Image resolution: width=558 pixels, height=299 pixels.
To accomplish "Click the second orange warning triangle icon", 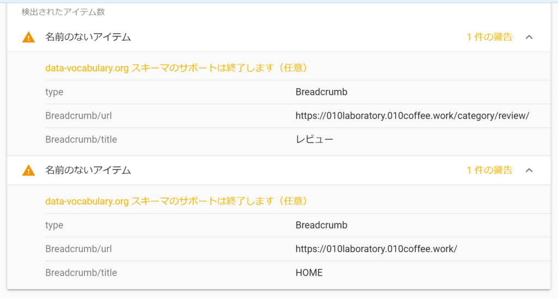I will (28, 171).
